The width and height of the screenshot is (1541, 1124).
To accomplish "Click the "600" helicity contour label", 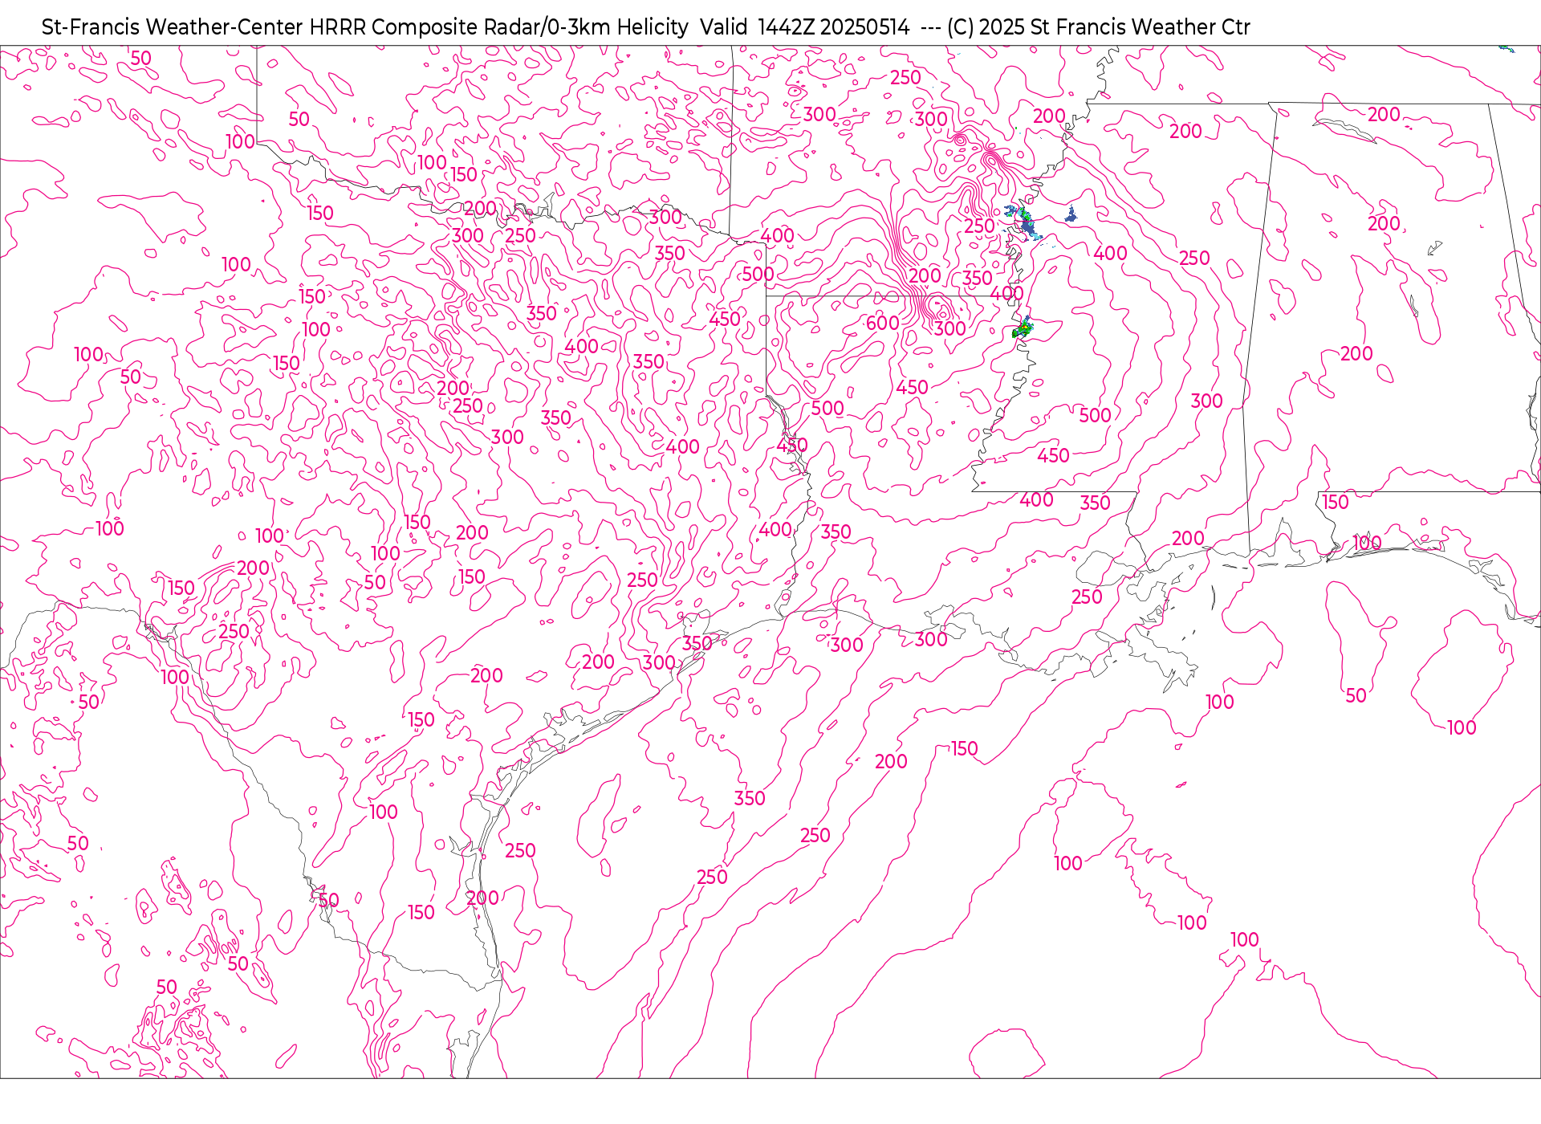I will pos(882,323).
